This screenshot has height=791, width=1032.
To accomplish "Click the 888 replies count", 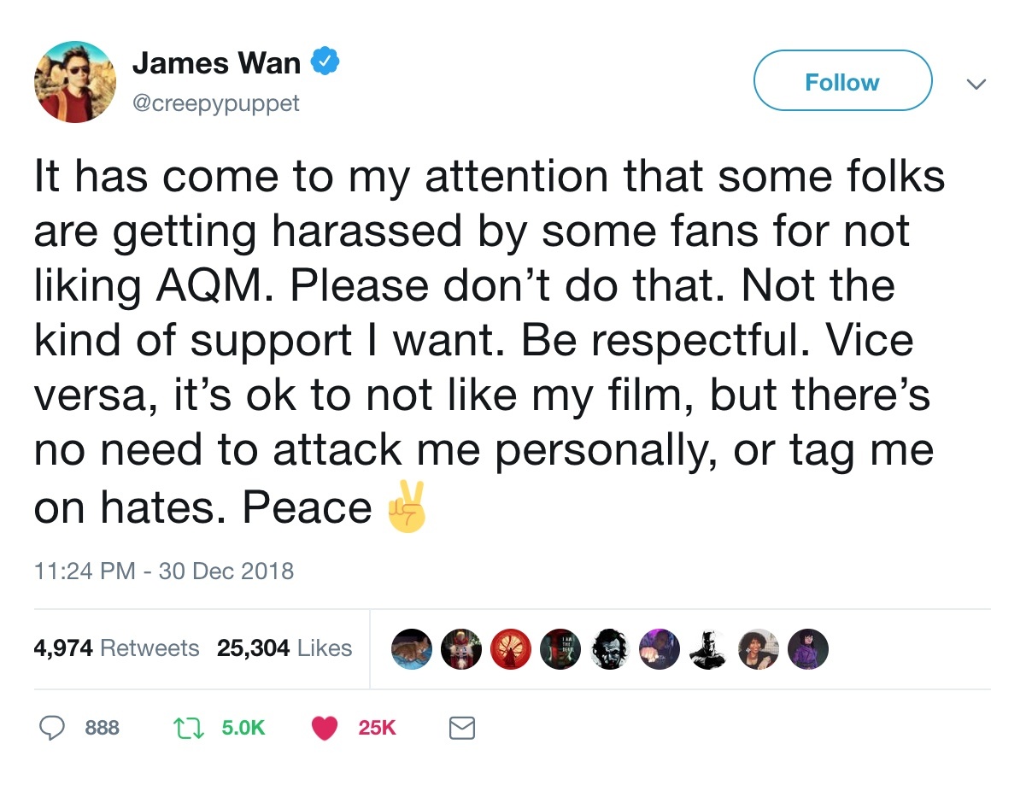I will click(x=103, y=728).
